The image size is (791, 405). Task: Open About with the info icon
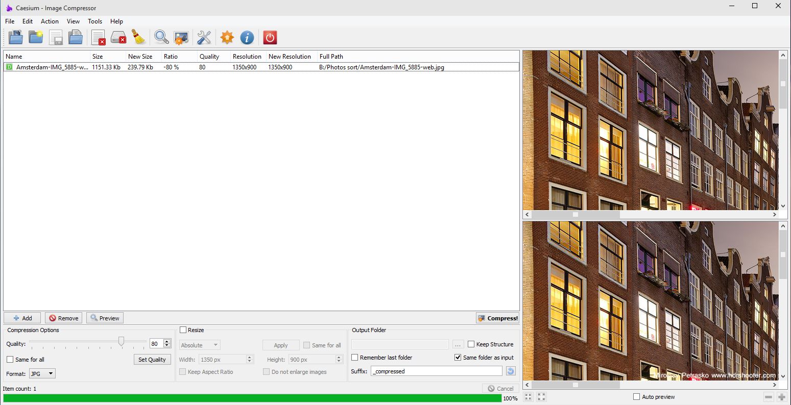(x=247, y=37)
